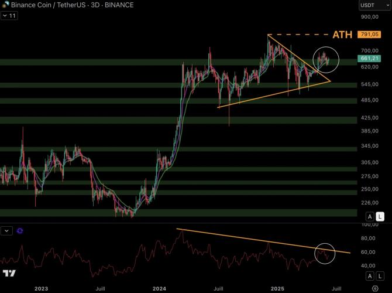Click the 345,00 price axis label

pyautogui.click(x=370, y=146)
